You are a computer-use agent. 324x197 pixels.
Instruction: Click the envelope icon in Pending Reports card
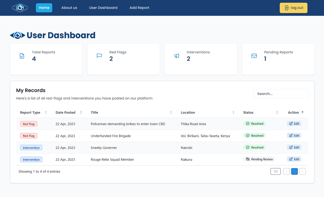254,56
